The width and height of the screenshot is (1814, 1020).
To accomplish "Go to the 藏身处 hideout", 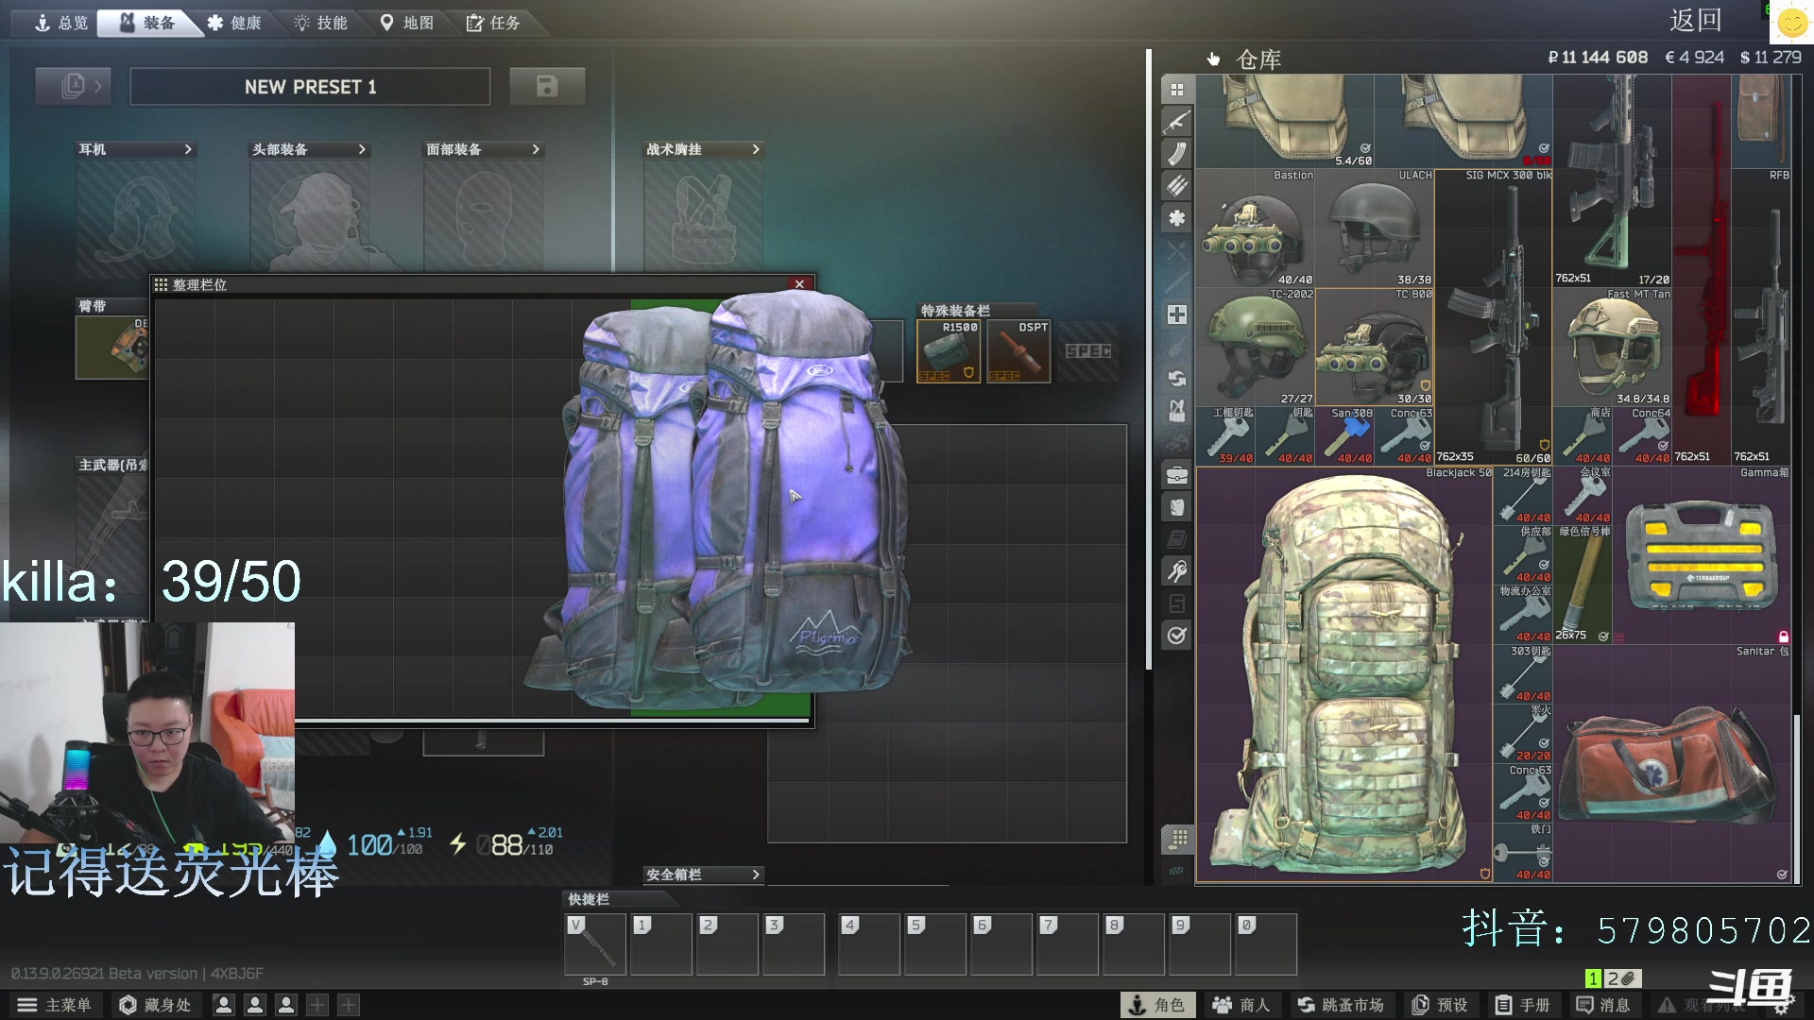I will coord(155,1005).
